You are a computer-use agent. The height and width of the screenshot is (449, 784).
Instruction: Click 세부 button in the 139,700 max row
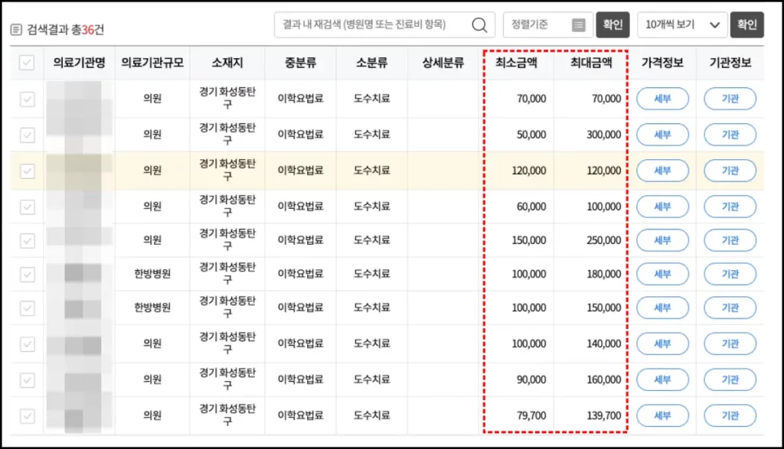click(662, 415)
